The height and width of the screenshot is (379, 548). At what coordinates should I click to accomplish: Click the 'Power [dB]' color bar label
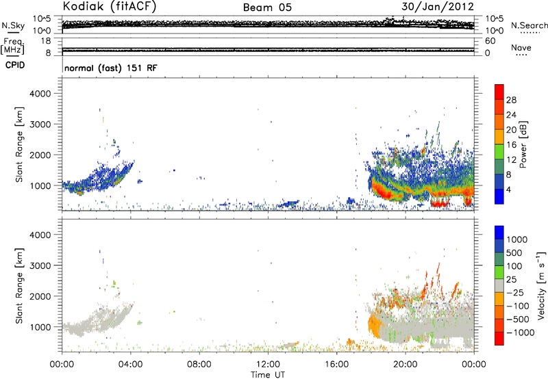[x=523, y=144]
